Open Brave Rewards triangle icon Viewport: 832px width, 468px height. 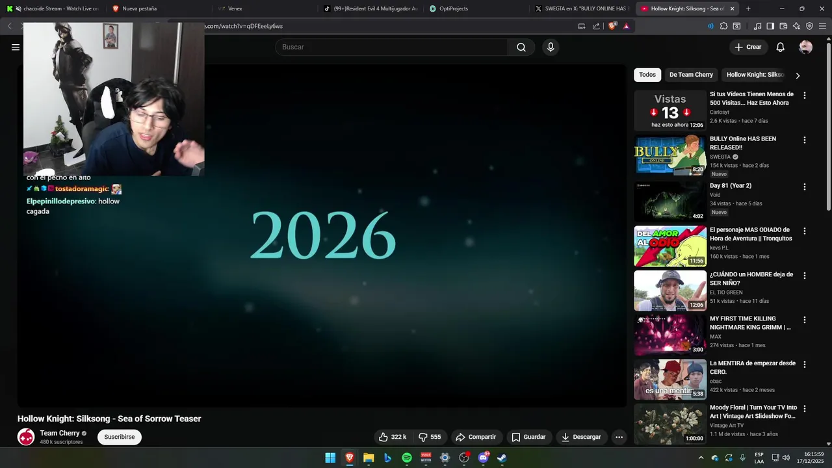coord(626,26)
